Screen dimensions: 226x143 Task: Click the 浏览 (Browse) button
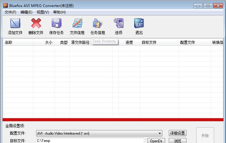(177, 141)
